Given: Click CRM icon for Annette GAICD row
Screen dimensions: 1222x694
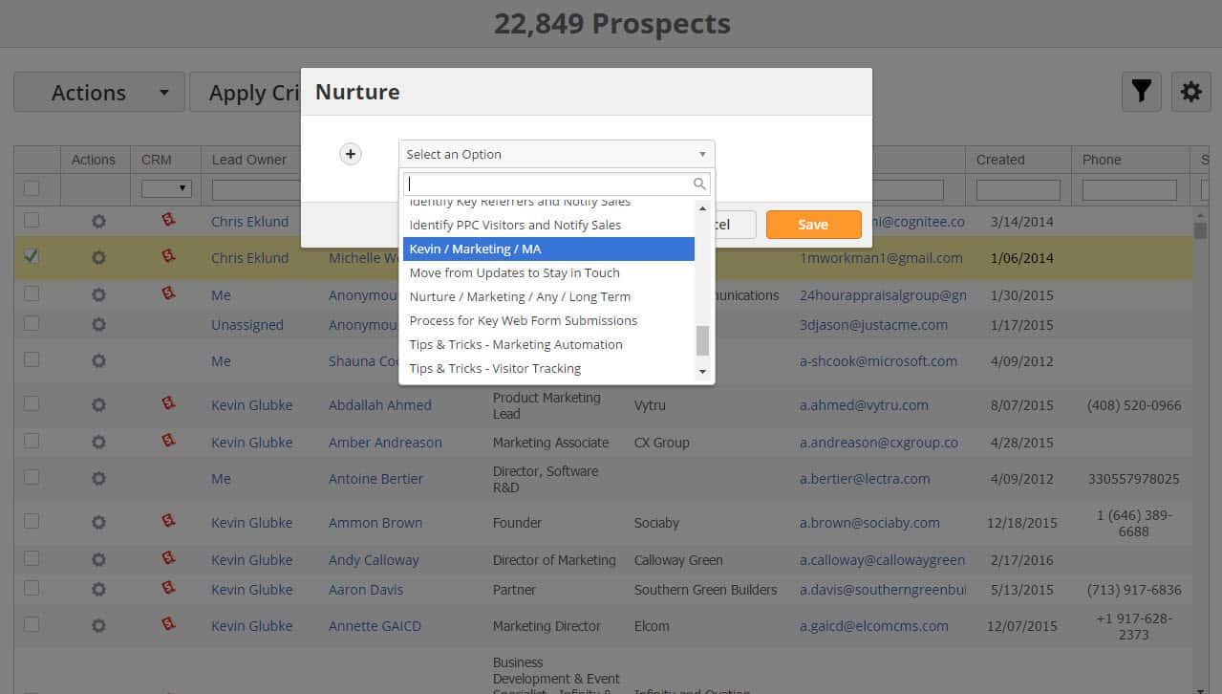Looking at the screenshot, I should coord(168,624).
